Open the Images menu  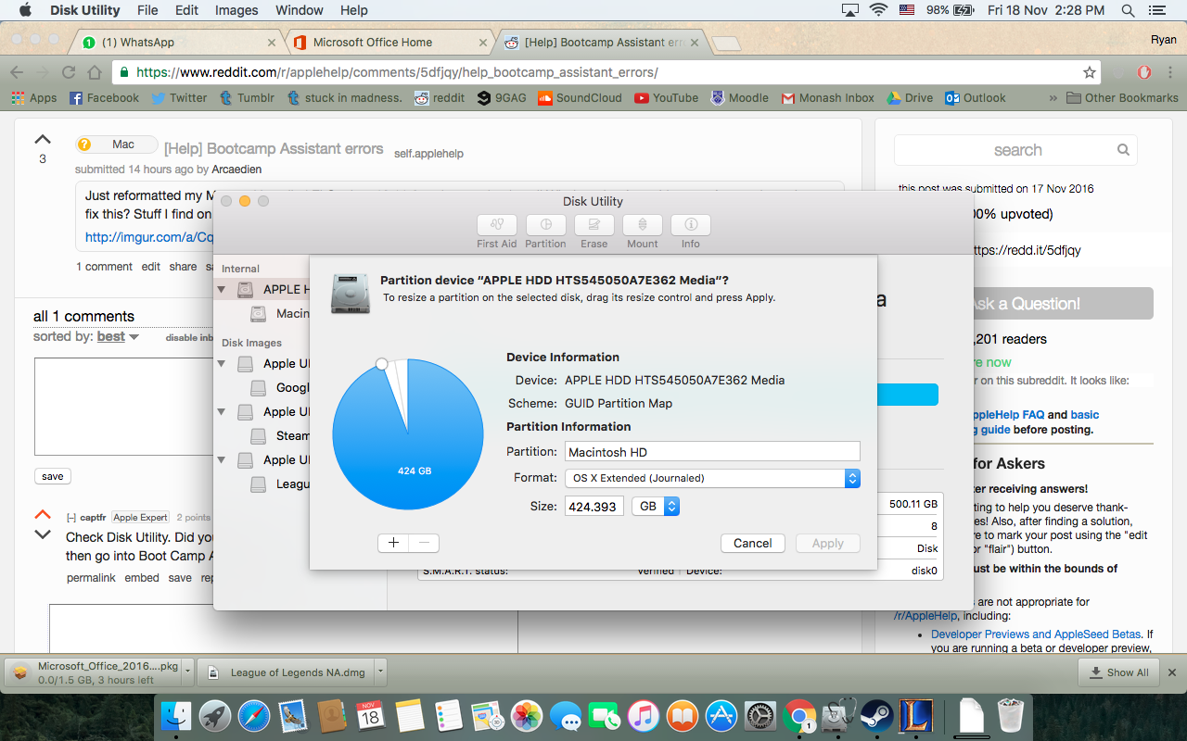click(x=236, y=10)
